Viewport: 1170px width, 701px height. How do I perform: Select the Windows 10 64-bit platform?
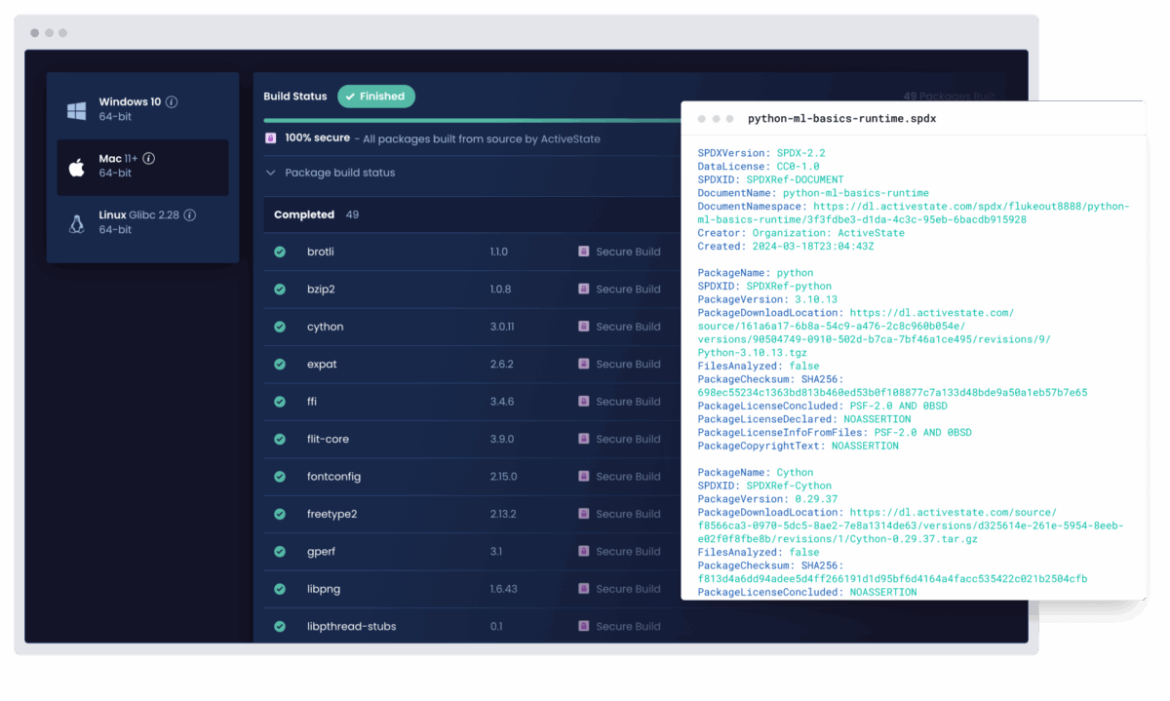tap(143, 109)
